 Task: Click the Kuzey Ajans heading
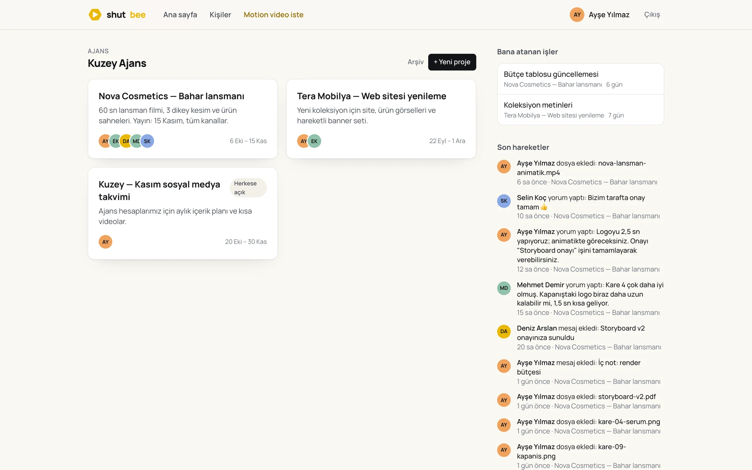[x=117, y=63]
